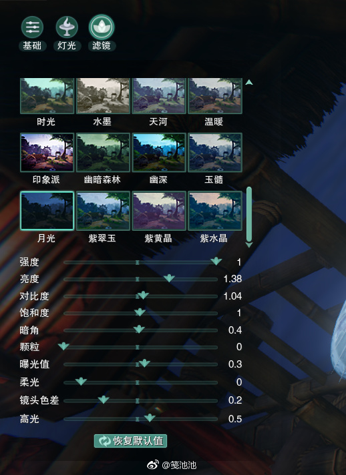Choose the 时光 filter thumbnail
The image size is (346, 475).
click(47, 96)
